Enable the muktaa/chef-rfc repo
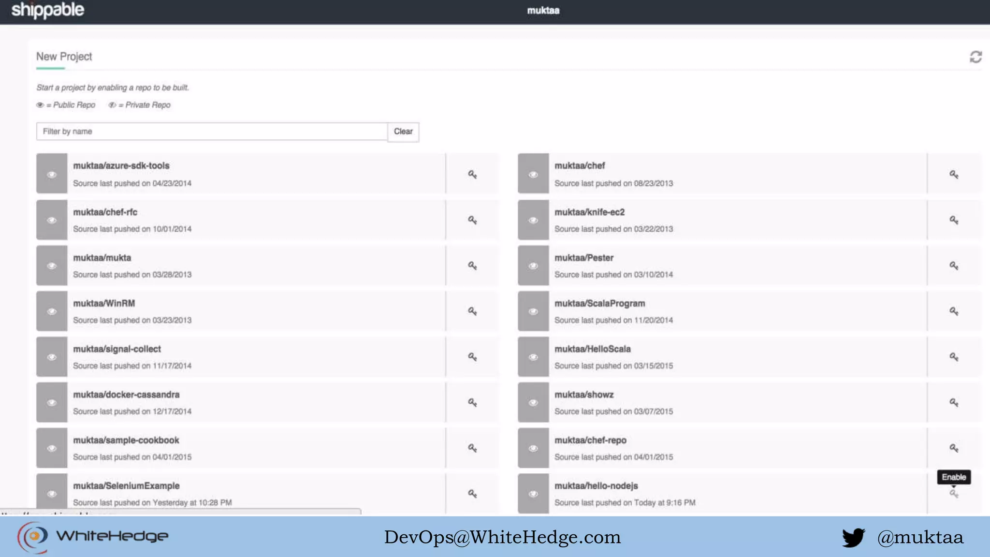The image size is (990, 557). [472, 220]
